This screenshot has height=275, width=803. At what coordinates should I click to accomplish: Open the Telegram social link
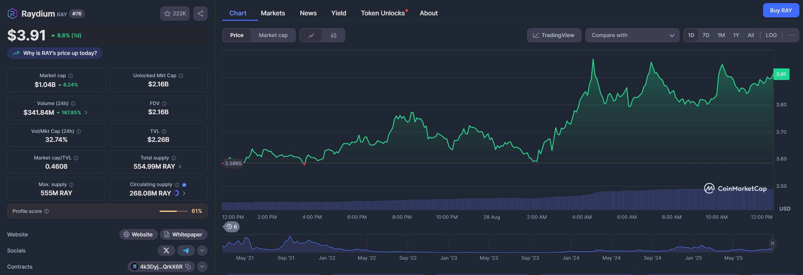[x=186, y=250]
